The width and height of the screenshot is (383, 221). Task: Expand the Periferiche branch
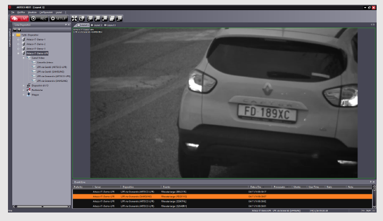click(x=24, y=90)
